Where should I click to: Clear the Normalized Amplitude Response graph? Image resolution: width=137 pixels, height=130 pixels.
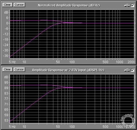pos(7,5)
